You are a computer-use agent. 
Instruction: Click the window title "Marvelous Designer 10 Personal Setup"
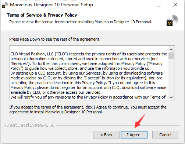[x=51, y=5]
